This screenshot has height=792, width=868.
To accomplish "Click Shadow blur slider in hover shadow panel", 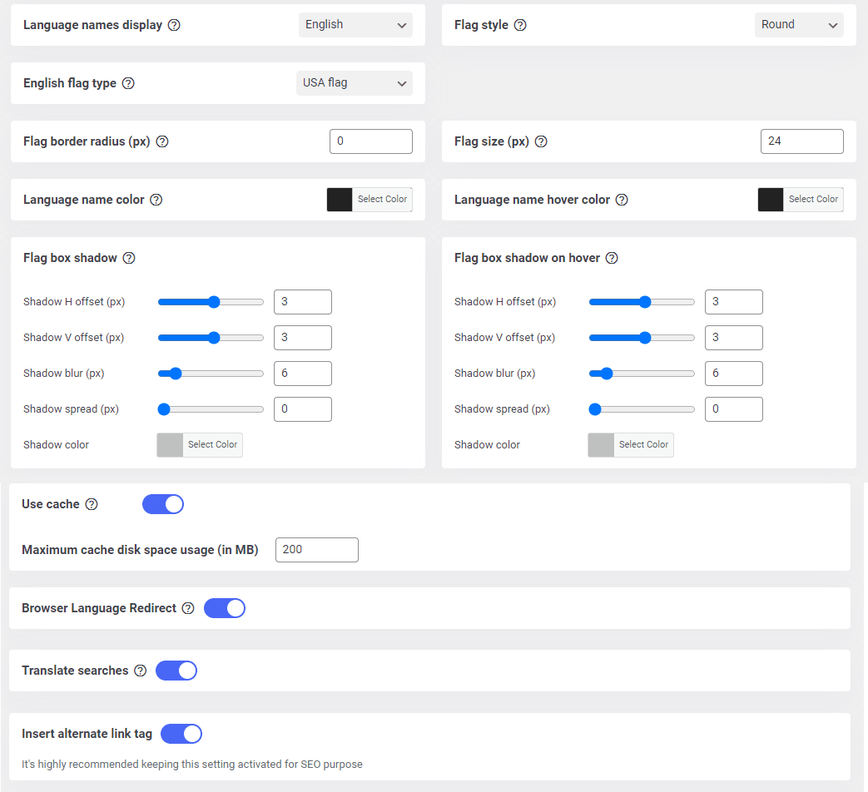I will tap(642, 374).
